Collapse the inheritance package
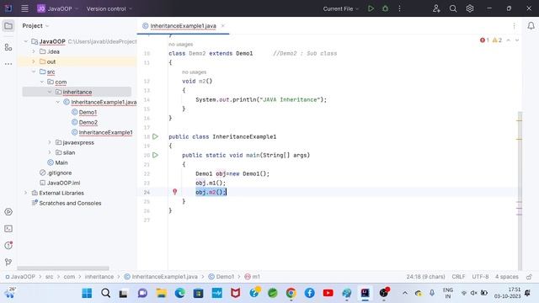The image size is (539, 303). [x=50, y=92]
